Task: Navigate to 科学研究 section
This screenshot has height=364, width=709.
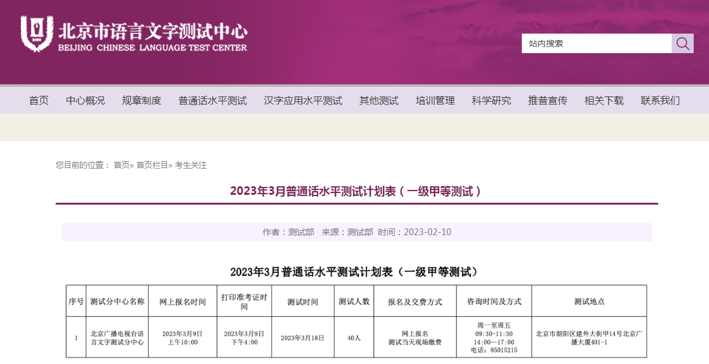Action: click(491, 101)
